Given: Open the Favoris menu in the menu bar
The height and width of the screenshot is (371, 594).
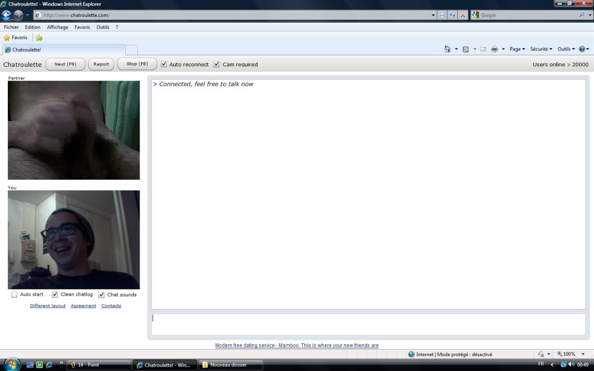Looking at the screenshot, I should 82,27.
